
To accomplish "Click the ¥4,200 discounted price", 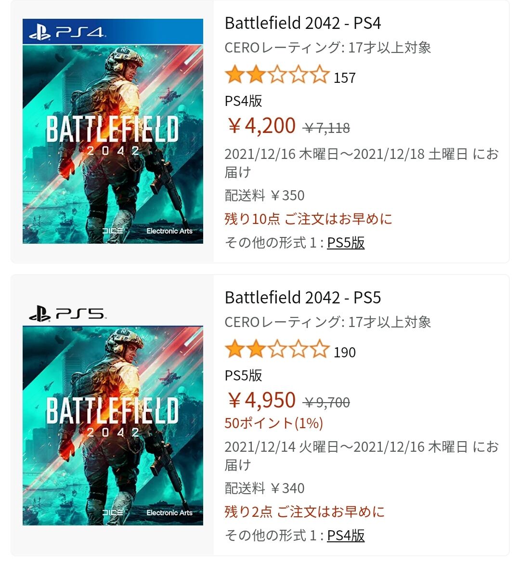I will (260, 125).
